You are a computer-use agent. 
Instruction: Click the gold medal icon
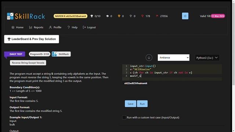[x=119, y=16]
